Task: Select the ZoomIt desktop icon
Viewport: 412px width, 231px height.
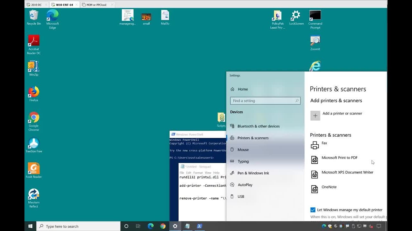Action: pyautogui.click(x=315, y=43)
